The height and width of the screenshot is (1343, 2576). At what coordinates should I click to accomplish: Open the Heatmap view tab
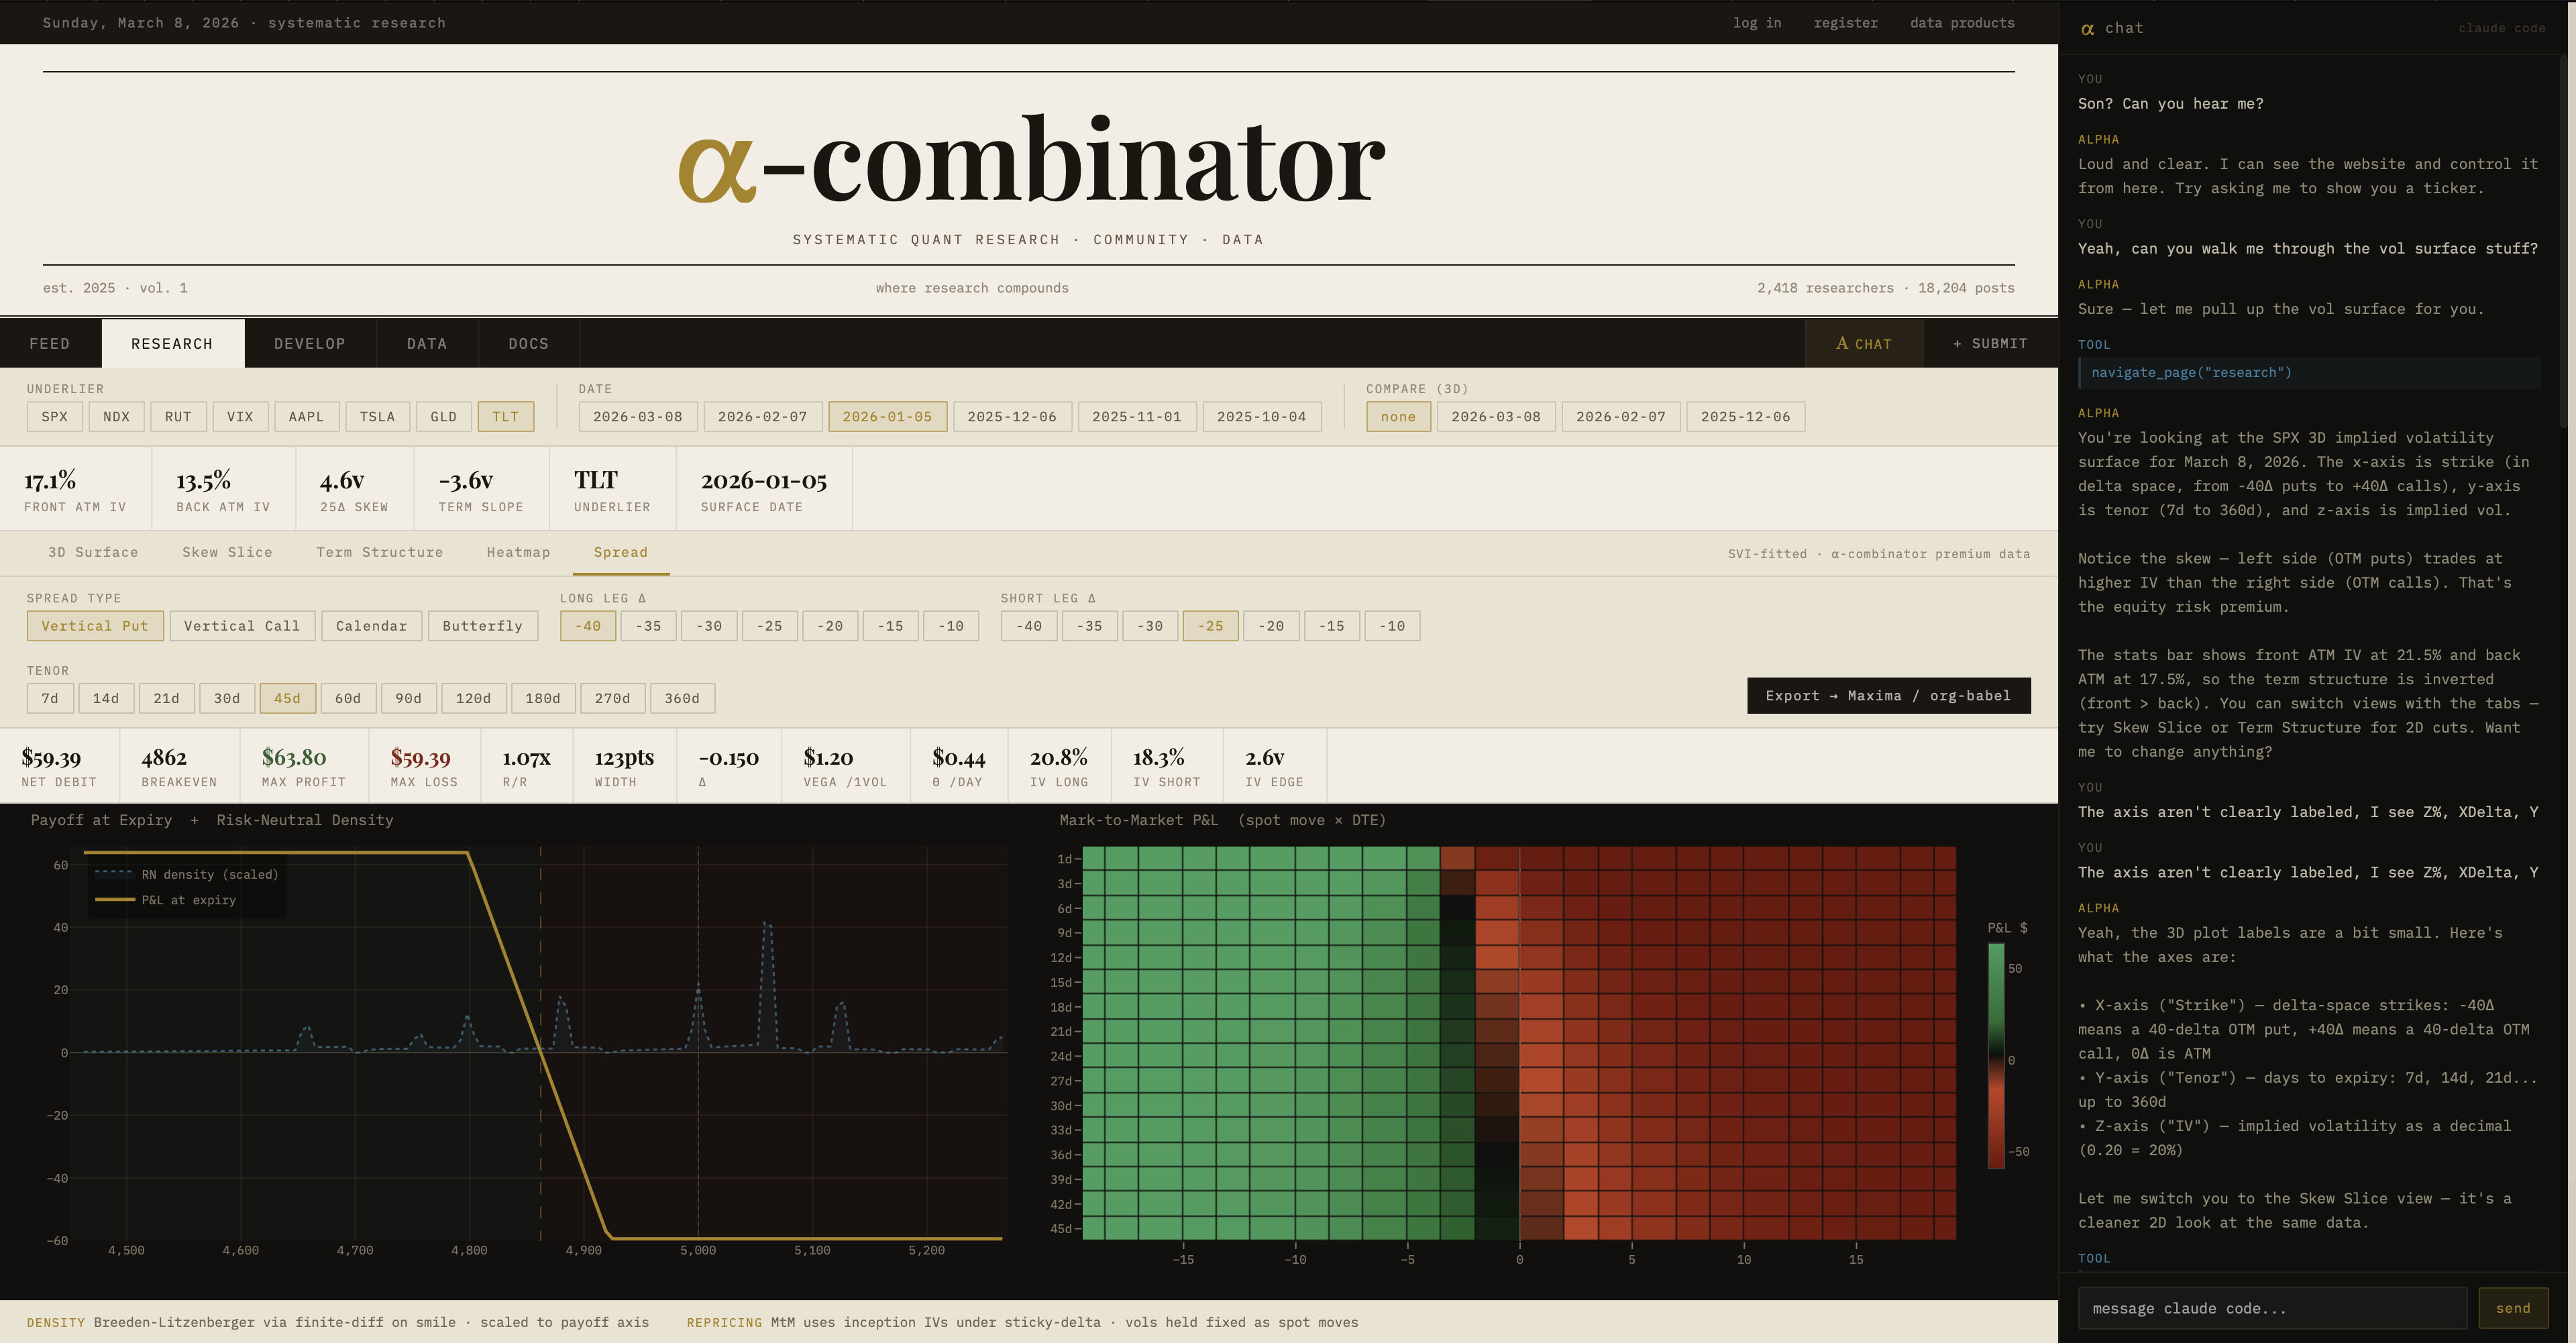click(x=518, y=552)
